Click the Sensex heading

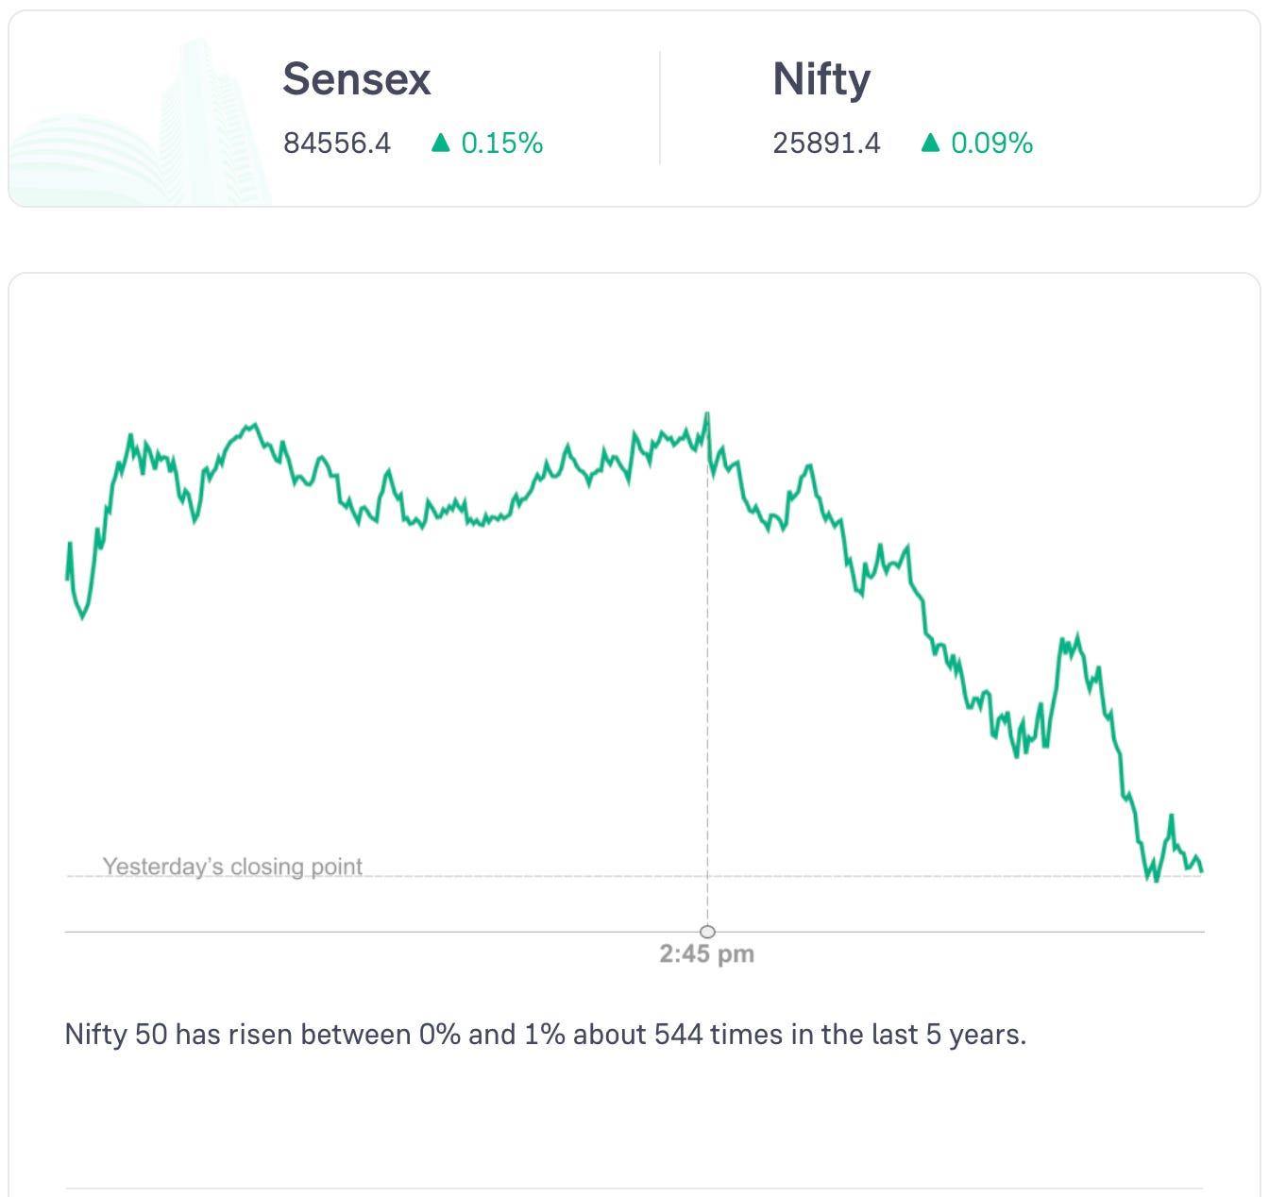(x=356, y=79)
